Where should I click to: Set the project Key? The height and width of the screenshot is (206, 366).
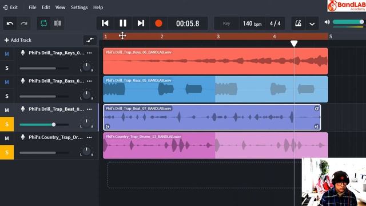(x=226, y=23)
